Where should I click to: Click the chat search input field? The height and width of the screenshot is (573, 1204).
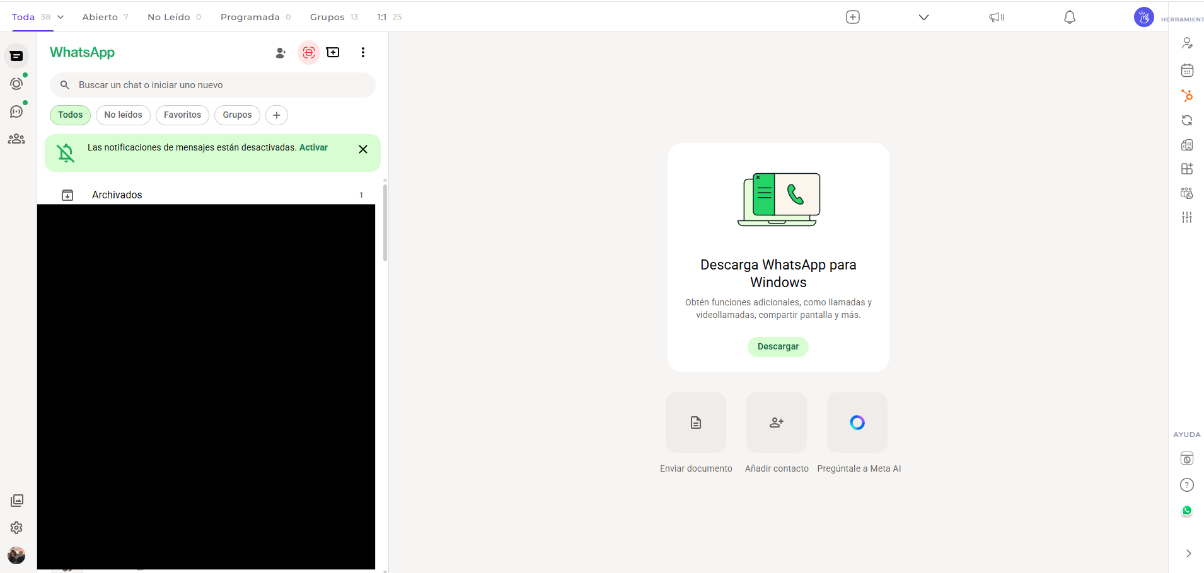click(214, 85)
